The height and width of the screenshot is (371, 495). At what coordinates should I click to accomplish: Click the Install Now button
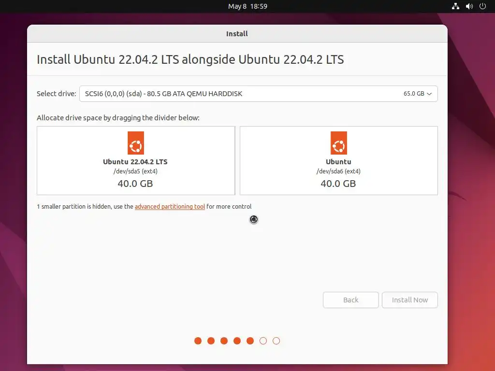[410, 300]
